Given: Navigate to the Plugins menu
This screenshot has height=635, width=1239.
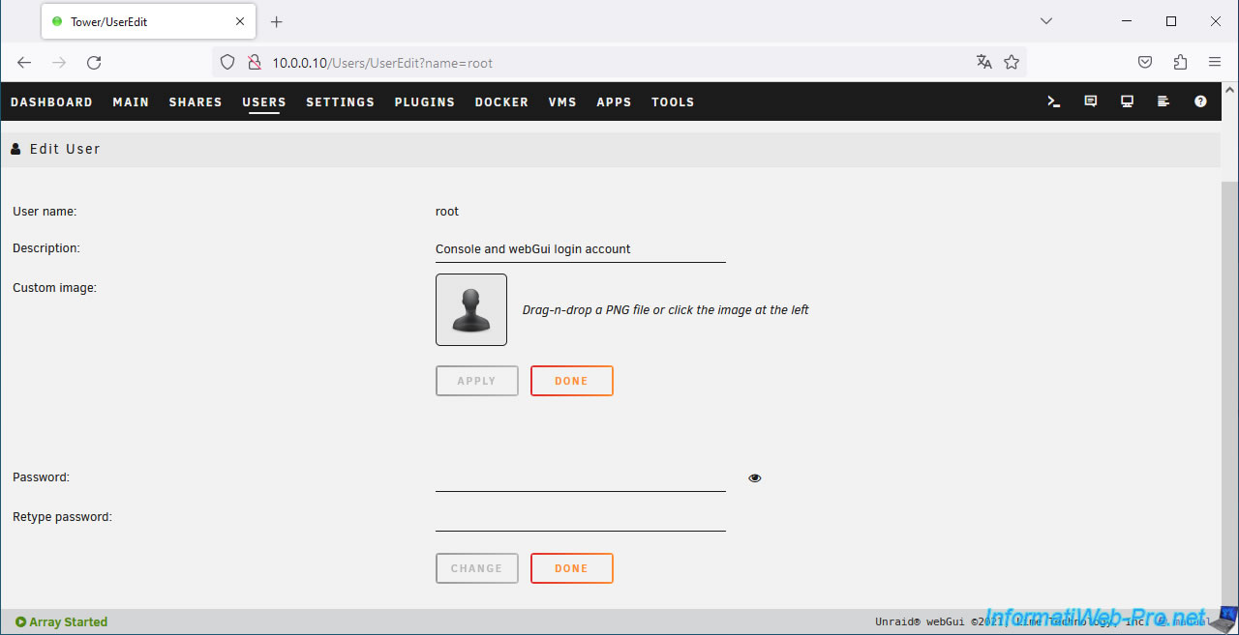Looking at the screenshot, I should point(424,101).
